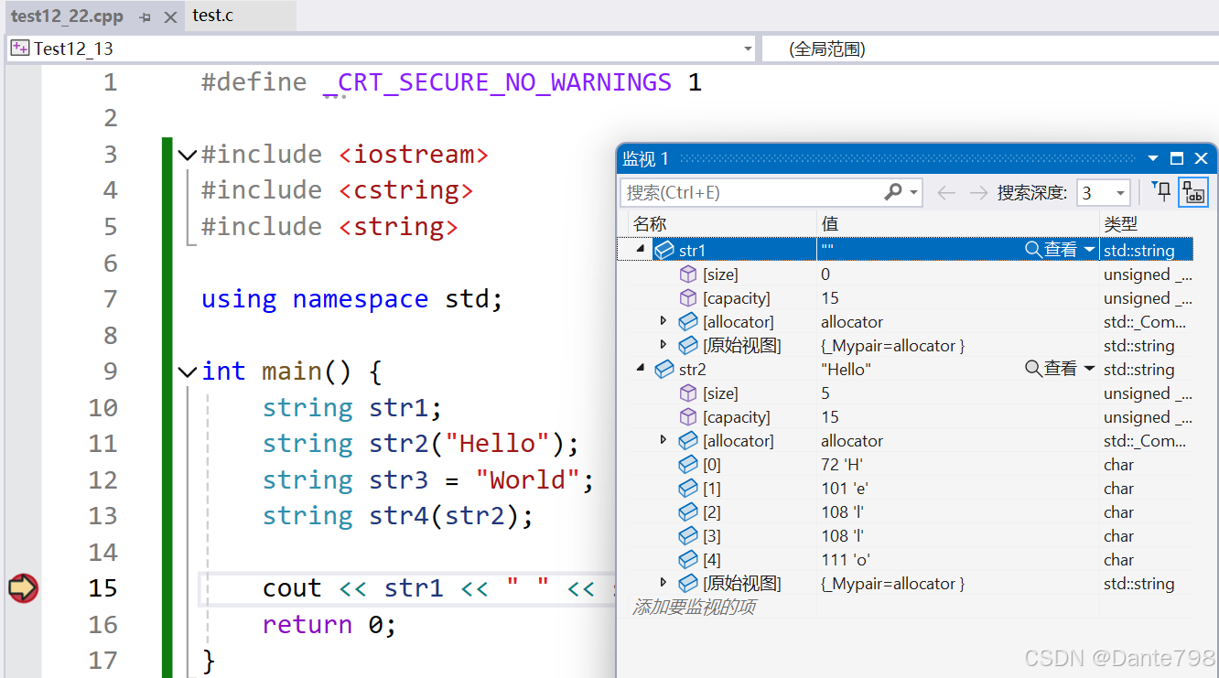Expand [allocator] under str1
Image resolution: width=1219 pixels, height=678 pixels.
tap(664, 321)
